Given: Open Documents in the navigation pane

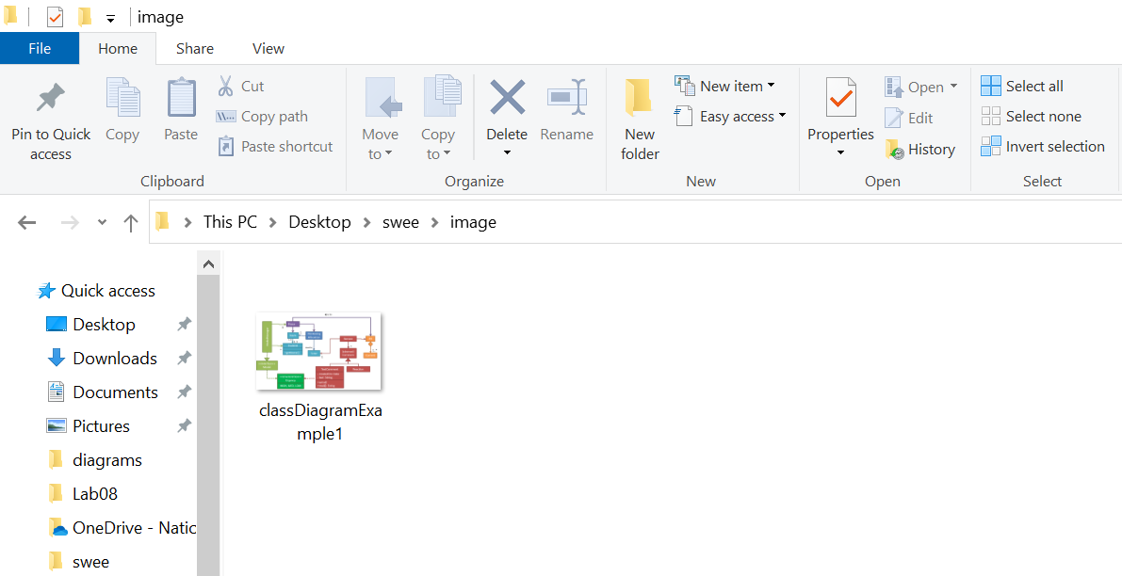Looking at the screenshot, I should point(115,392).
